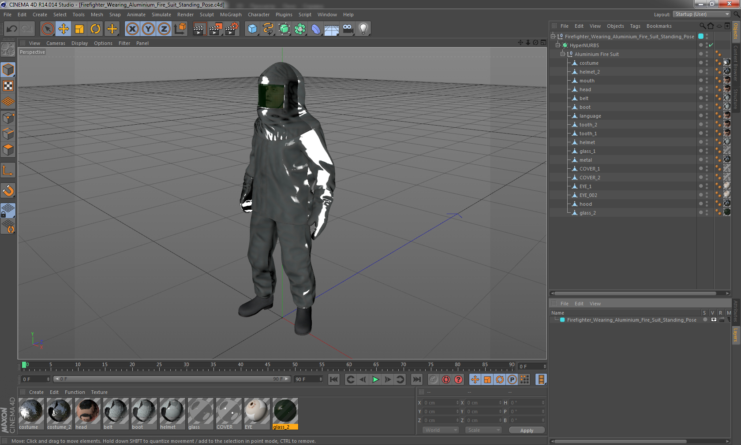The height and width of the screenshot is (445, 741).
Task: Toggle autokeying button
Action: click(x=446, y=379)
